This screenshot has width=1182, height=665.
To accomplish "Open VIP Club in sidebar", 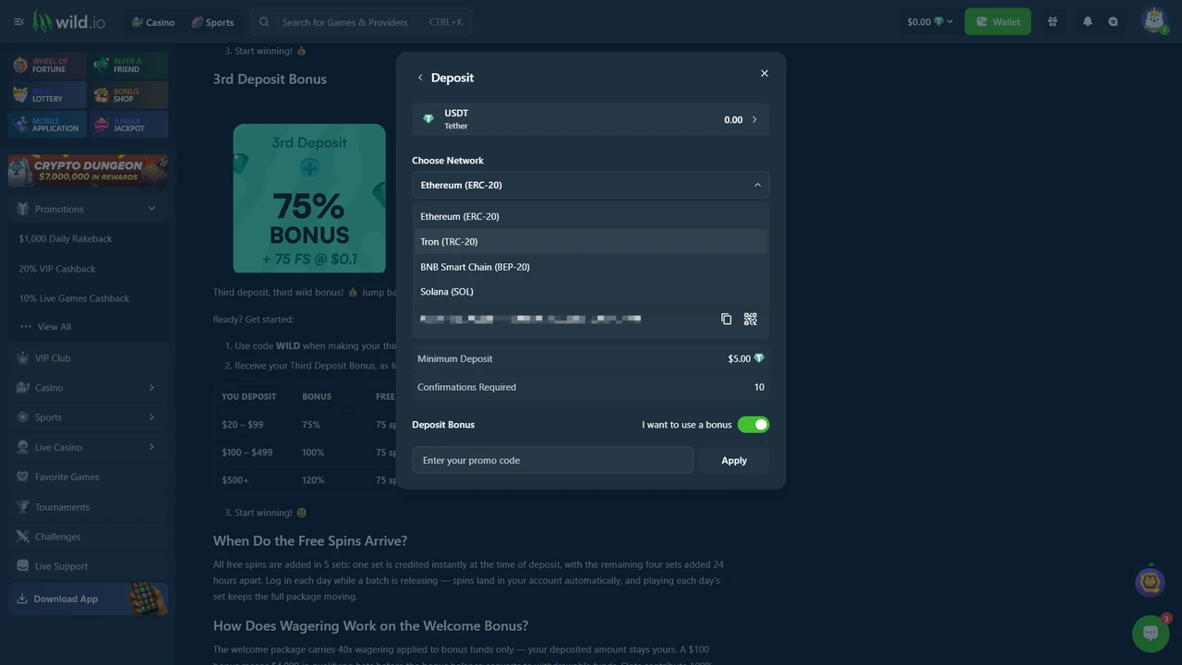I will pos(88,357).
